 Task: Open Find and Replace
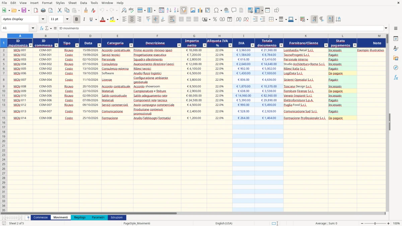click(x=124, y=10)
